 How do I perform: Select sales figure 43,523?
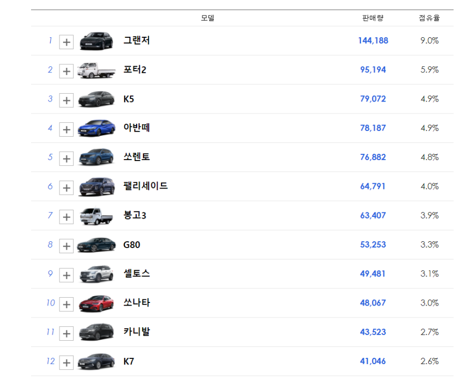[x=373, y=332]
